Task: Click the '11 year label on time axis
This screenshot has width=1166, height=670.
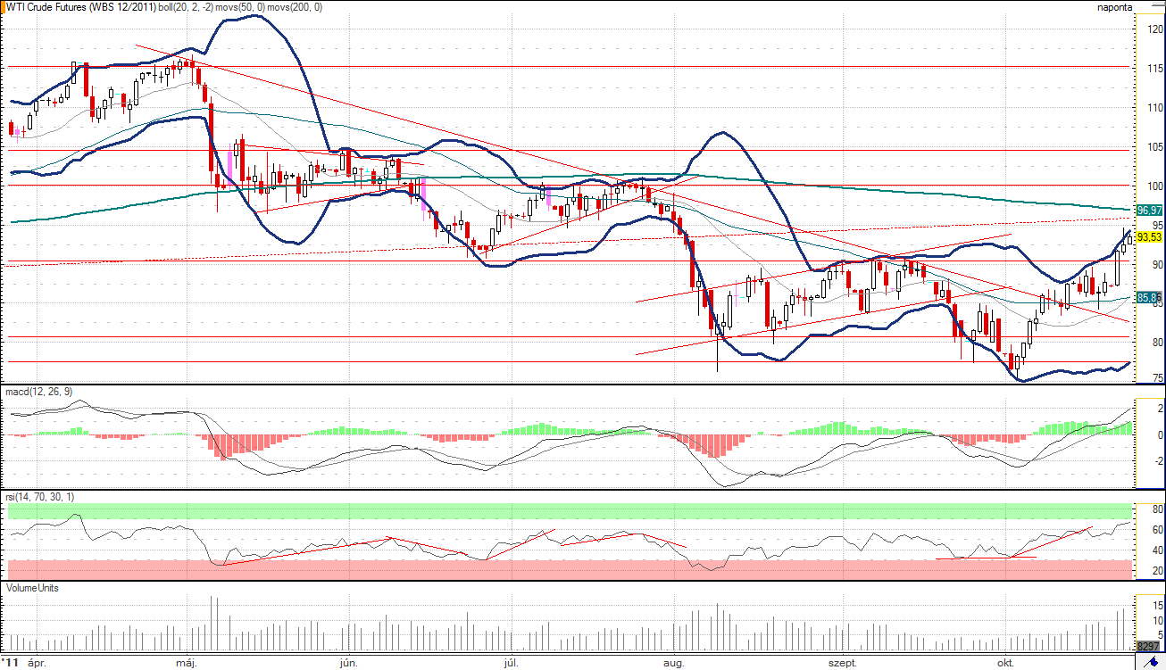Action: click(10, 663)
